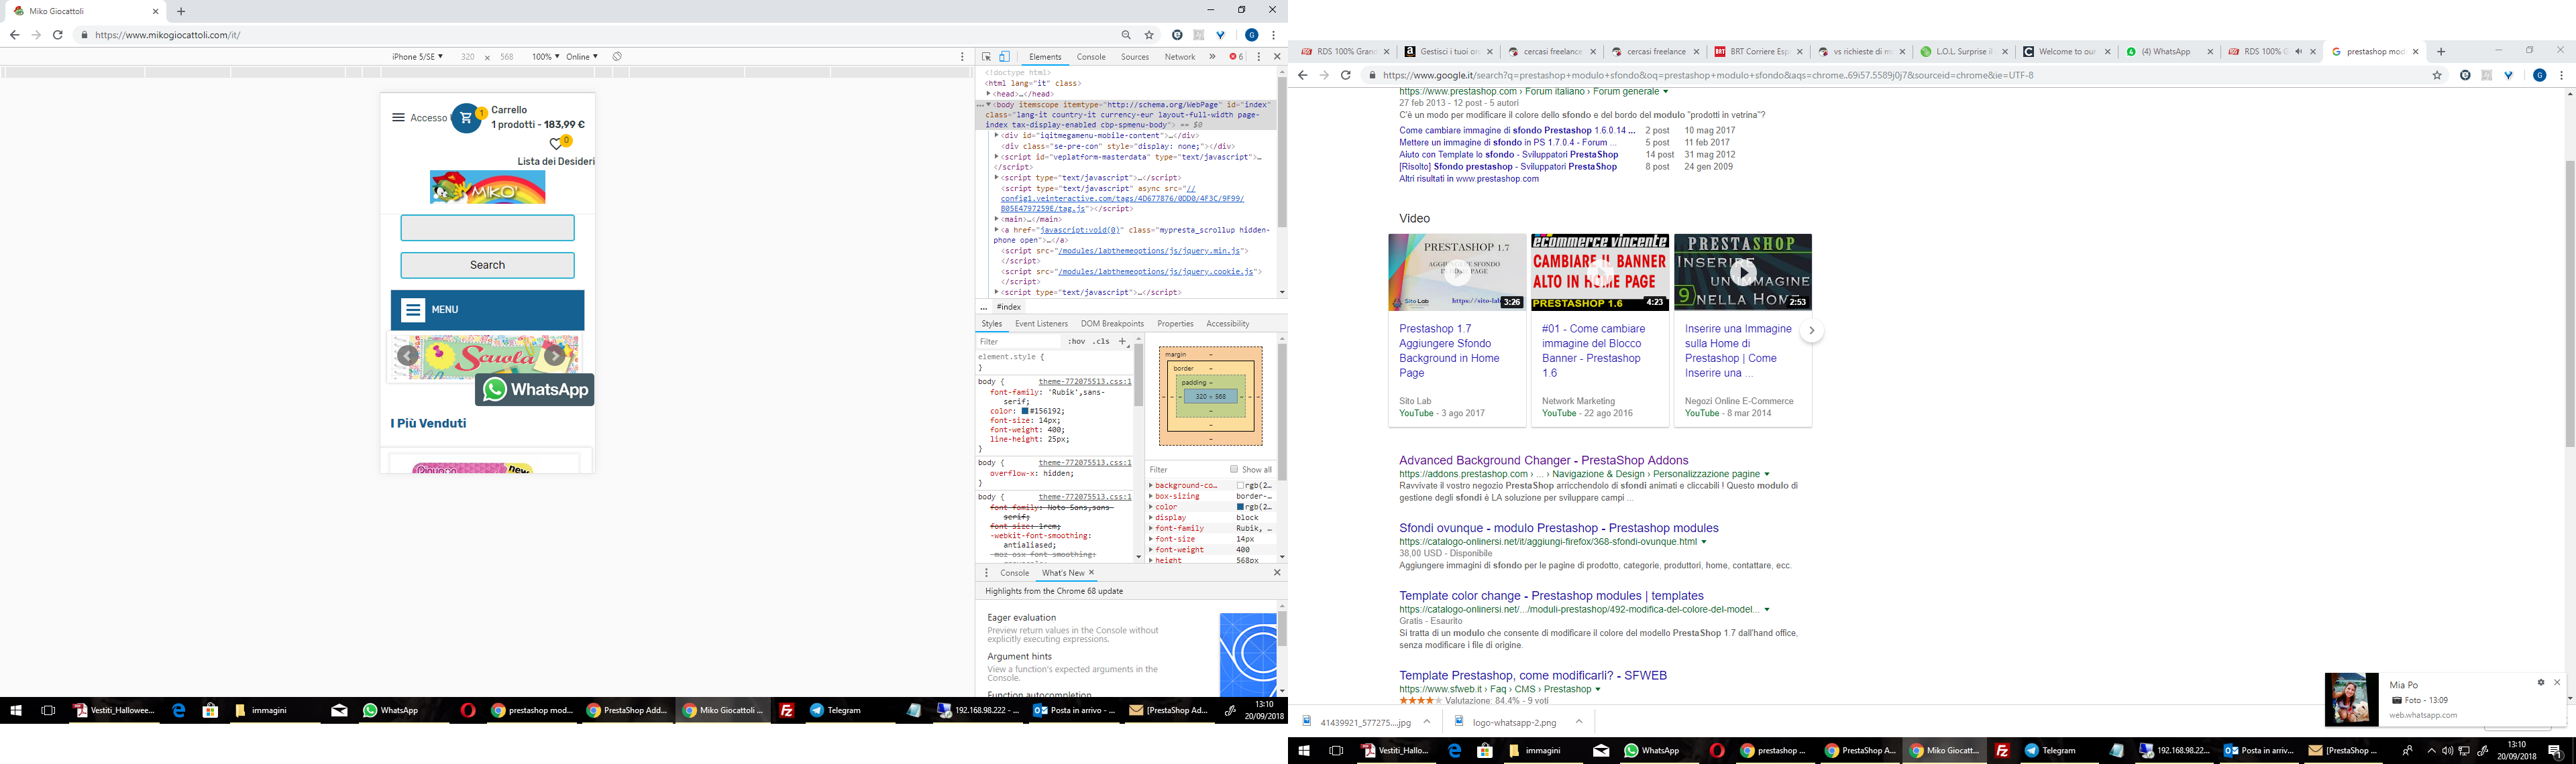
Task: Toggle the device toolbar icon in DevTools
Action: point(1005,57)
